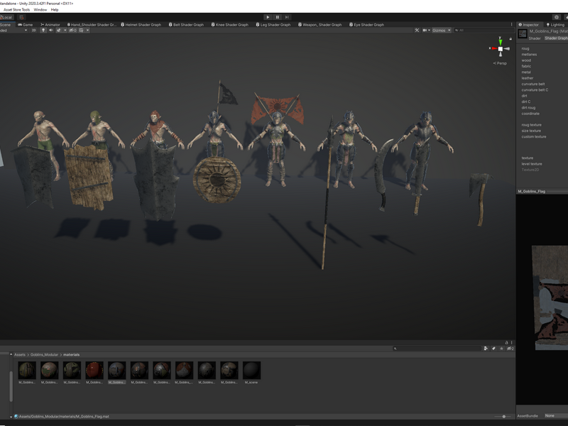
Task: Click the Scene view search field
Action: pyautogui.click(x=484, y=31)
